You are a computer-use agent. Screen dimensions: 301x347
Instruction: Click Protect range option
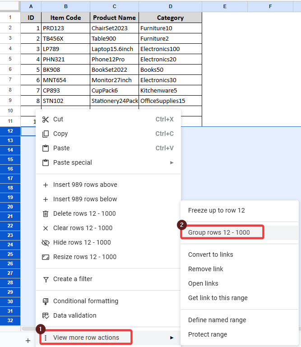(x=207, y=334)
